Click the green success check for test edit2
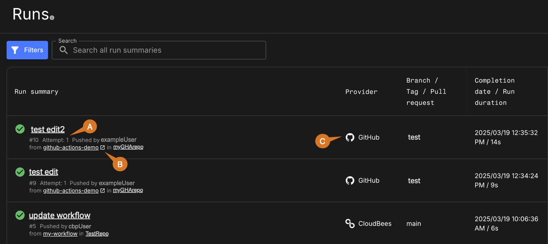548x244 pixels. point(20,129)
